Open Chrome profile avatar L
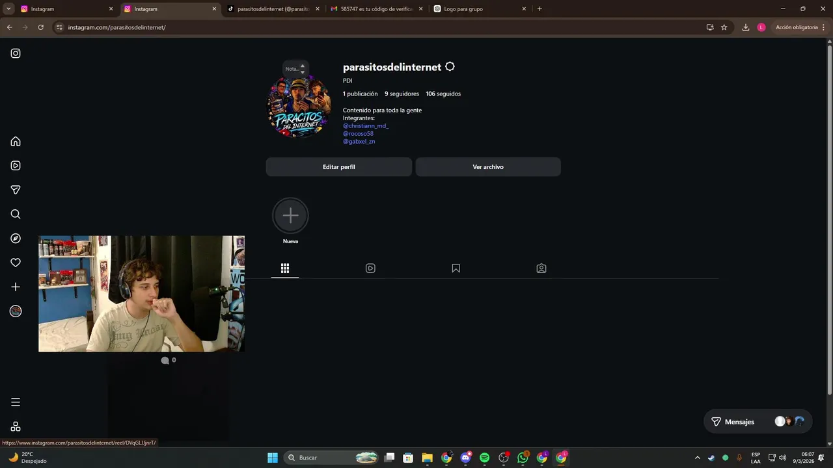 (x=761, y=27)
